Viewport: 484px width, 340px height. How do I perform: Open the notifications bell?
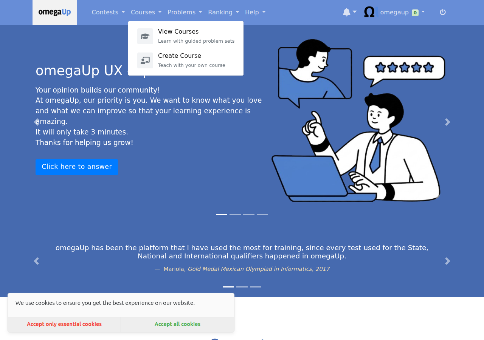[x=349, y=12]
